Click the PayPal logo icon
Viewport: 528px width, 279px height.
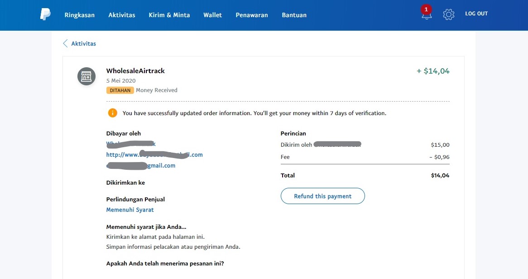pos(45,14)
